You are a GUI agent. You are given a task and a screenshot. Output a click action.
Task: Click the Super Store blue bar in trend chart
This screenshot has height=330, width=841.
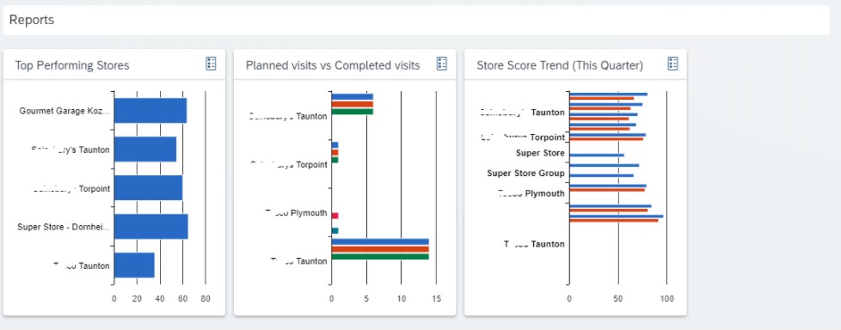coord(597,155)
